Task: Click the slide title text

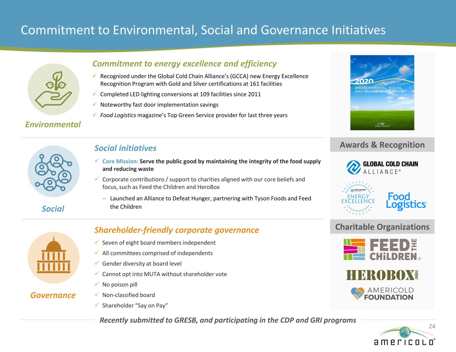Action: [x=203, y=30]
